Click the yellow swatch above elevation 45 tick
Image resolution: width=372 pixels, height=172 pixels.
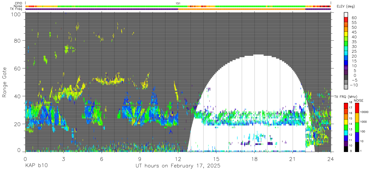(x=346, y=34)
